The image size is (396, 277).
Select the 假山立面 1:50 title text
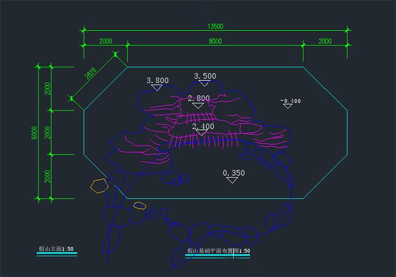[56, 249]
